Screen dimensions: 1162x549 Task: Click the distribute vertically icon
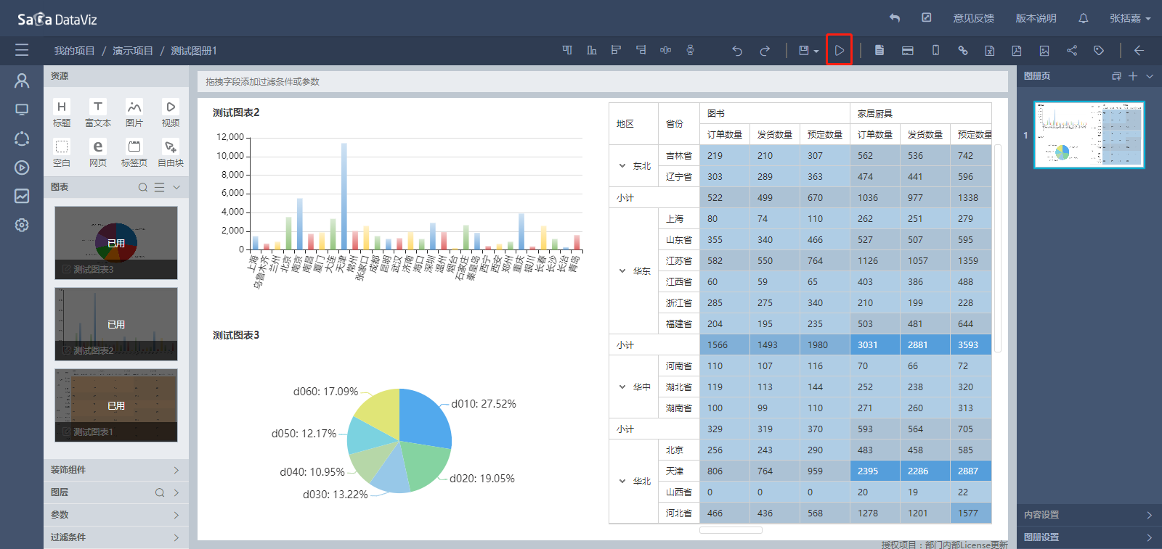pos(690,50)
